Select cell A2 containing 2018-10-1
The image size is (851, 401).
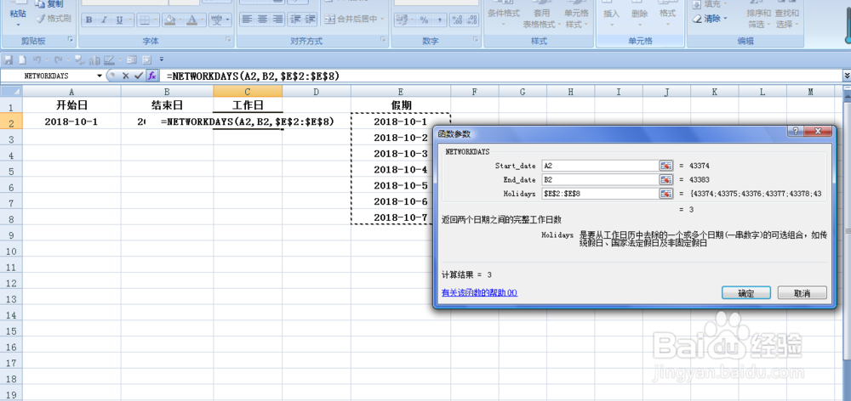pyautogui.click(x=71, y=121)
